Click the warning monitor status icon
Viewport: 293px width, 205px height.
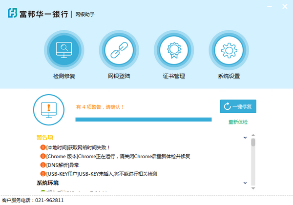(x=49, y=110)
